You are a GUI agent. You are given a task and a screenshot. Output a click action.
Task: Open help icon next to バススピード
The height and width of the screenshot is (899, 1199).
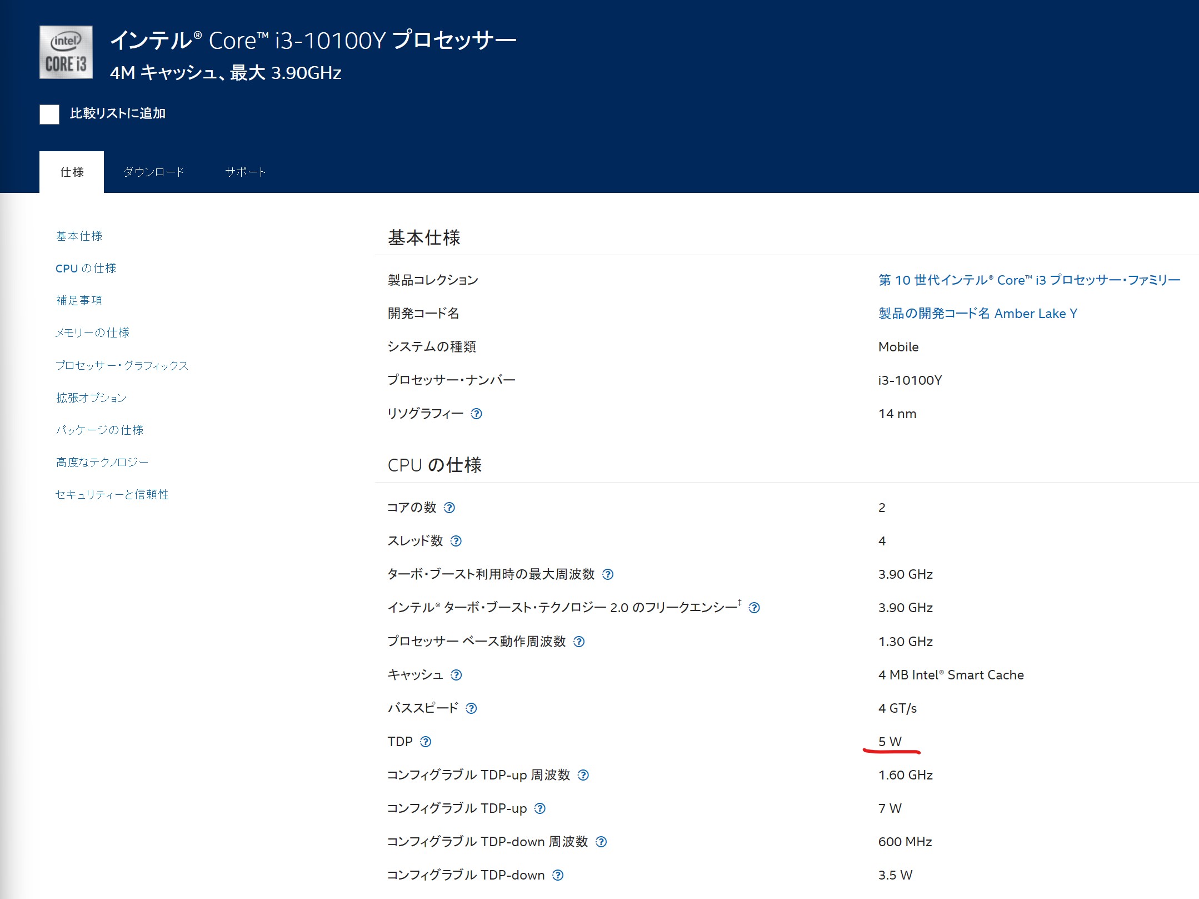(471, 708)
